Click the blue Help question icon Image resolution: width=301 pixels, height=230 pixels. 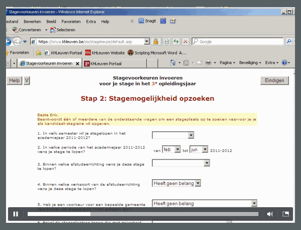(284, 63)
